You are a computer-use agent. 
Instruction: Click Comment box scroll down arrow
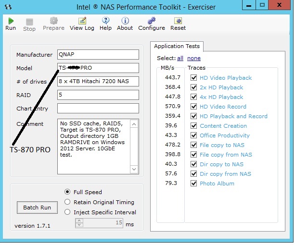[134, 169]
